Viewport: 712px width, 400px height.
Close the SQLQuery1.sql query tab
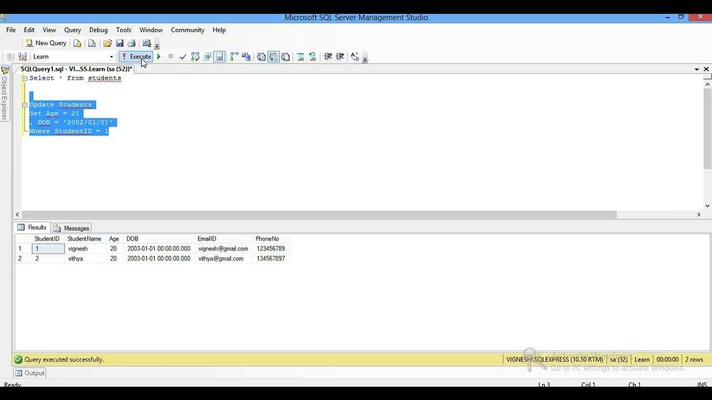[706, 69]
